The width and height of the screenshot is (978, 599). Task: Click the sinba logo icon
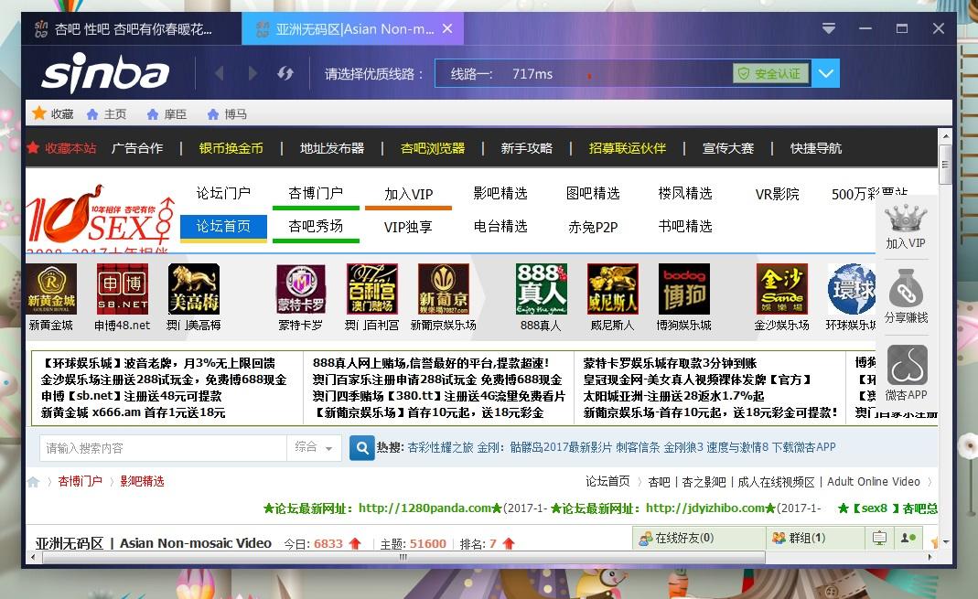pyautogui.click(x=103, y=73)
